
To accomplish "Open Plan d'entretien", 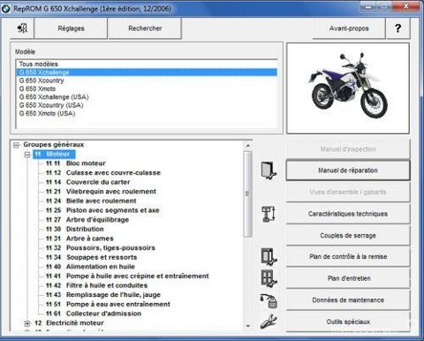I will (x=348, y=278).
